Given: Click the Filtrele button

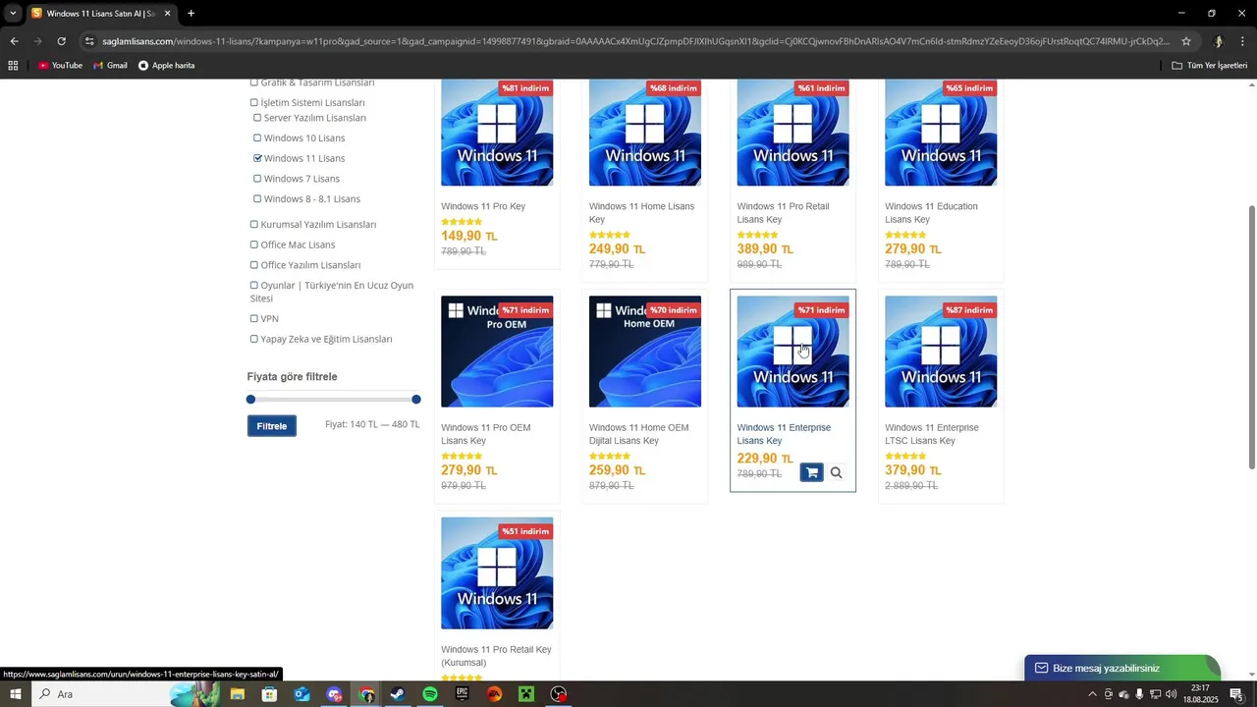Looking at the screenshot, I should pyautogui.click(x=272, y=426).
